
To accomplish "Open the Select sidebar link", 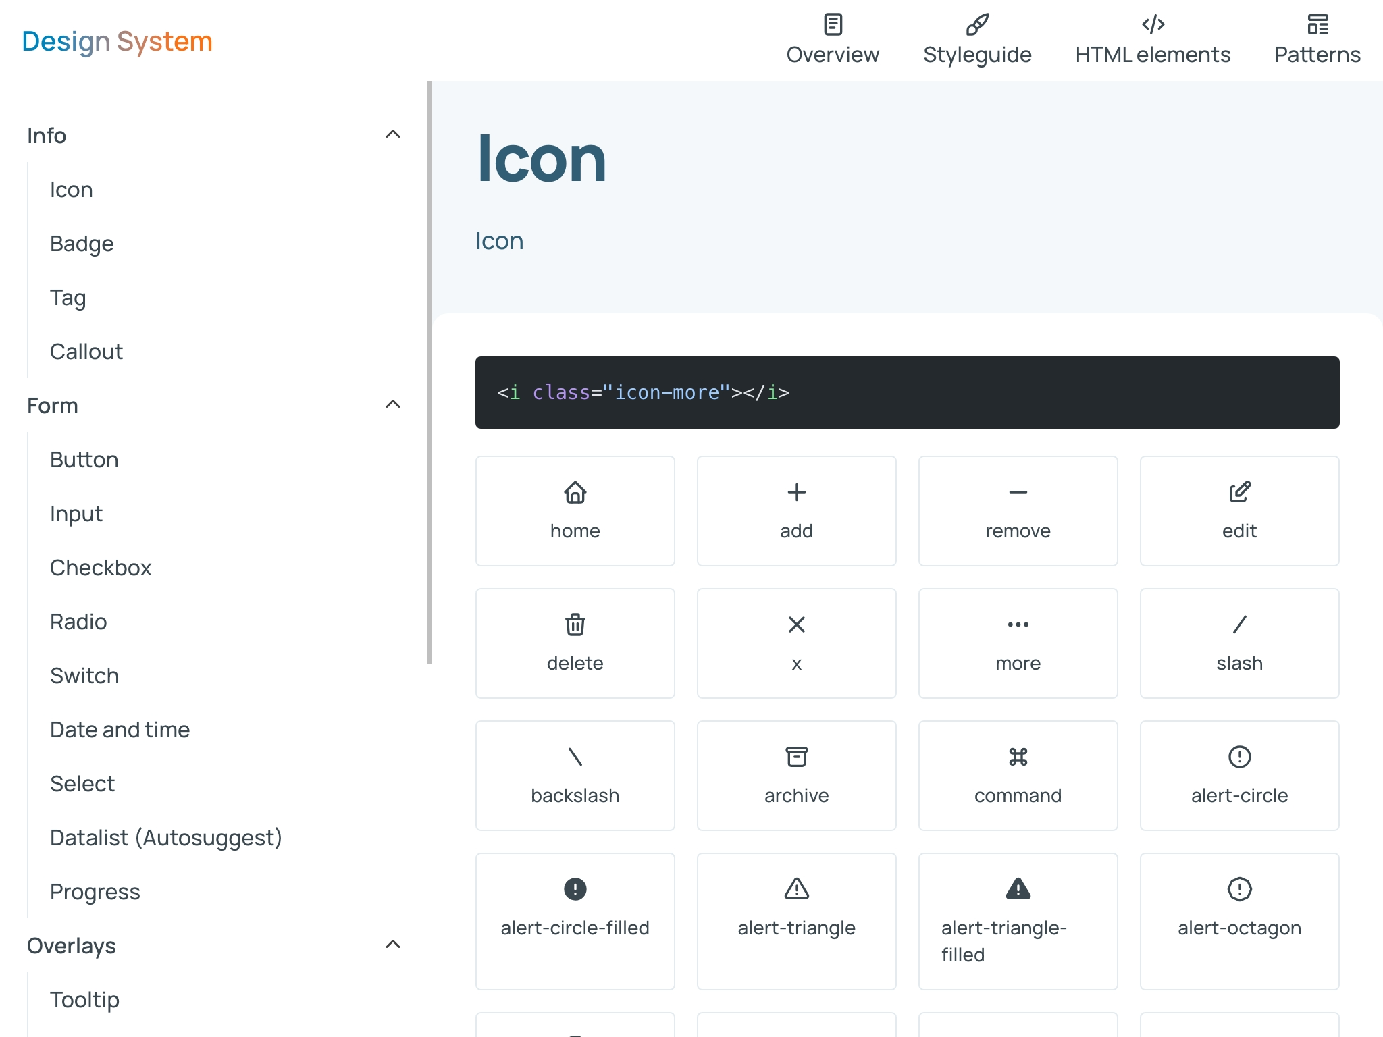I will 82,784.
